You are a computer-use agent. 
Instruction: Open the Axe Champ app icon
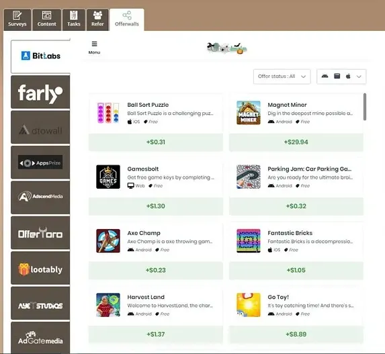[108, 241]
